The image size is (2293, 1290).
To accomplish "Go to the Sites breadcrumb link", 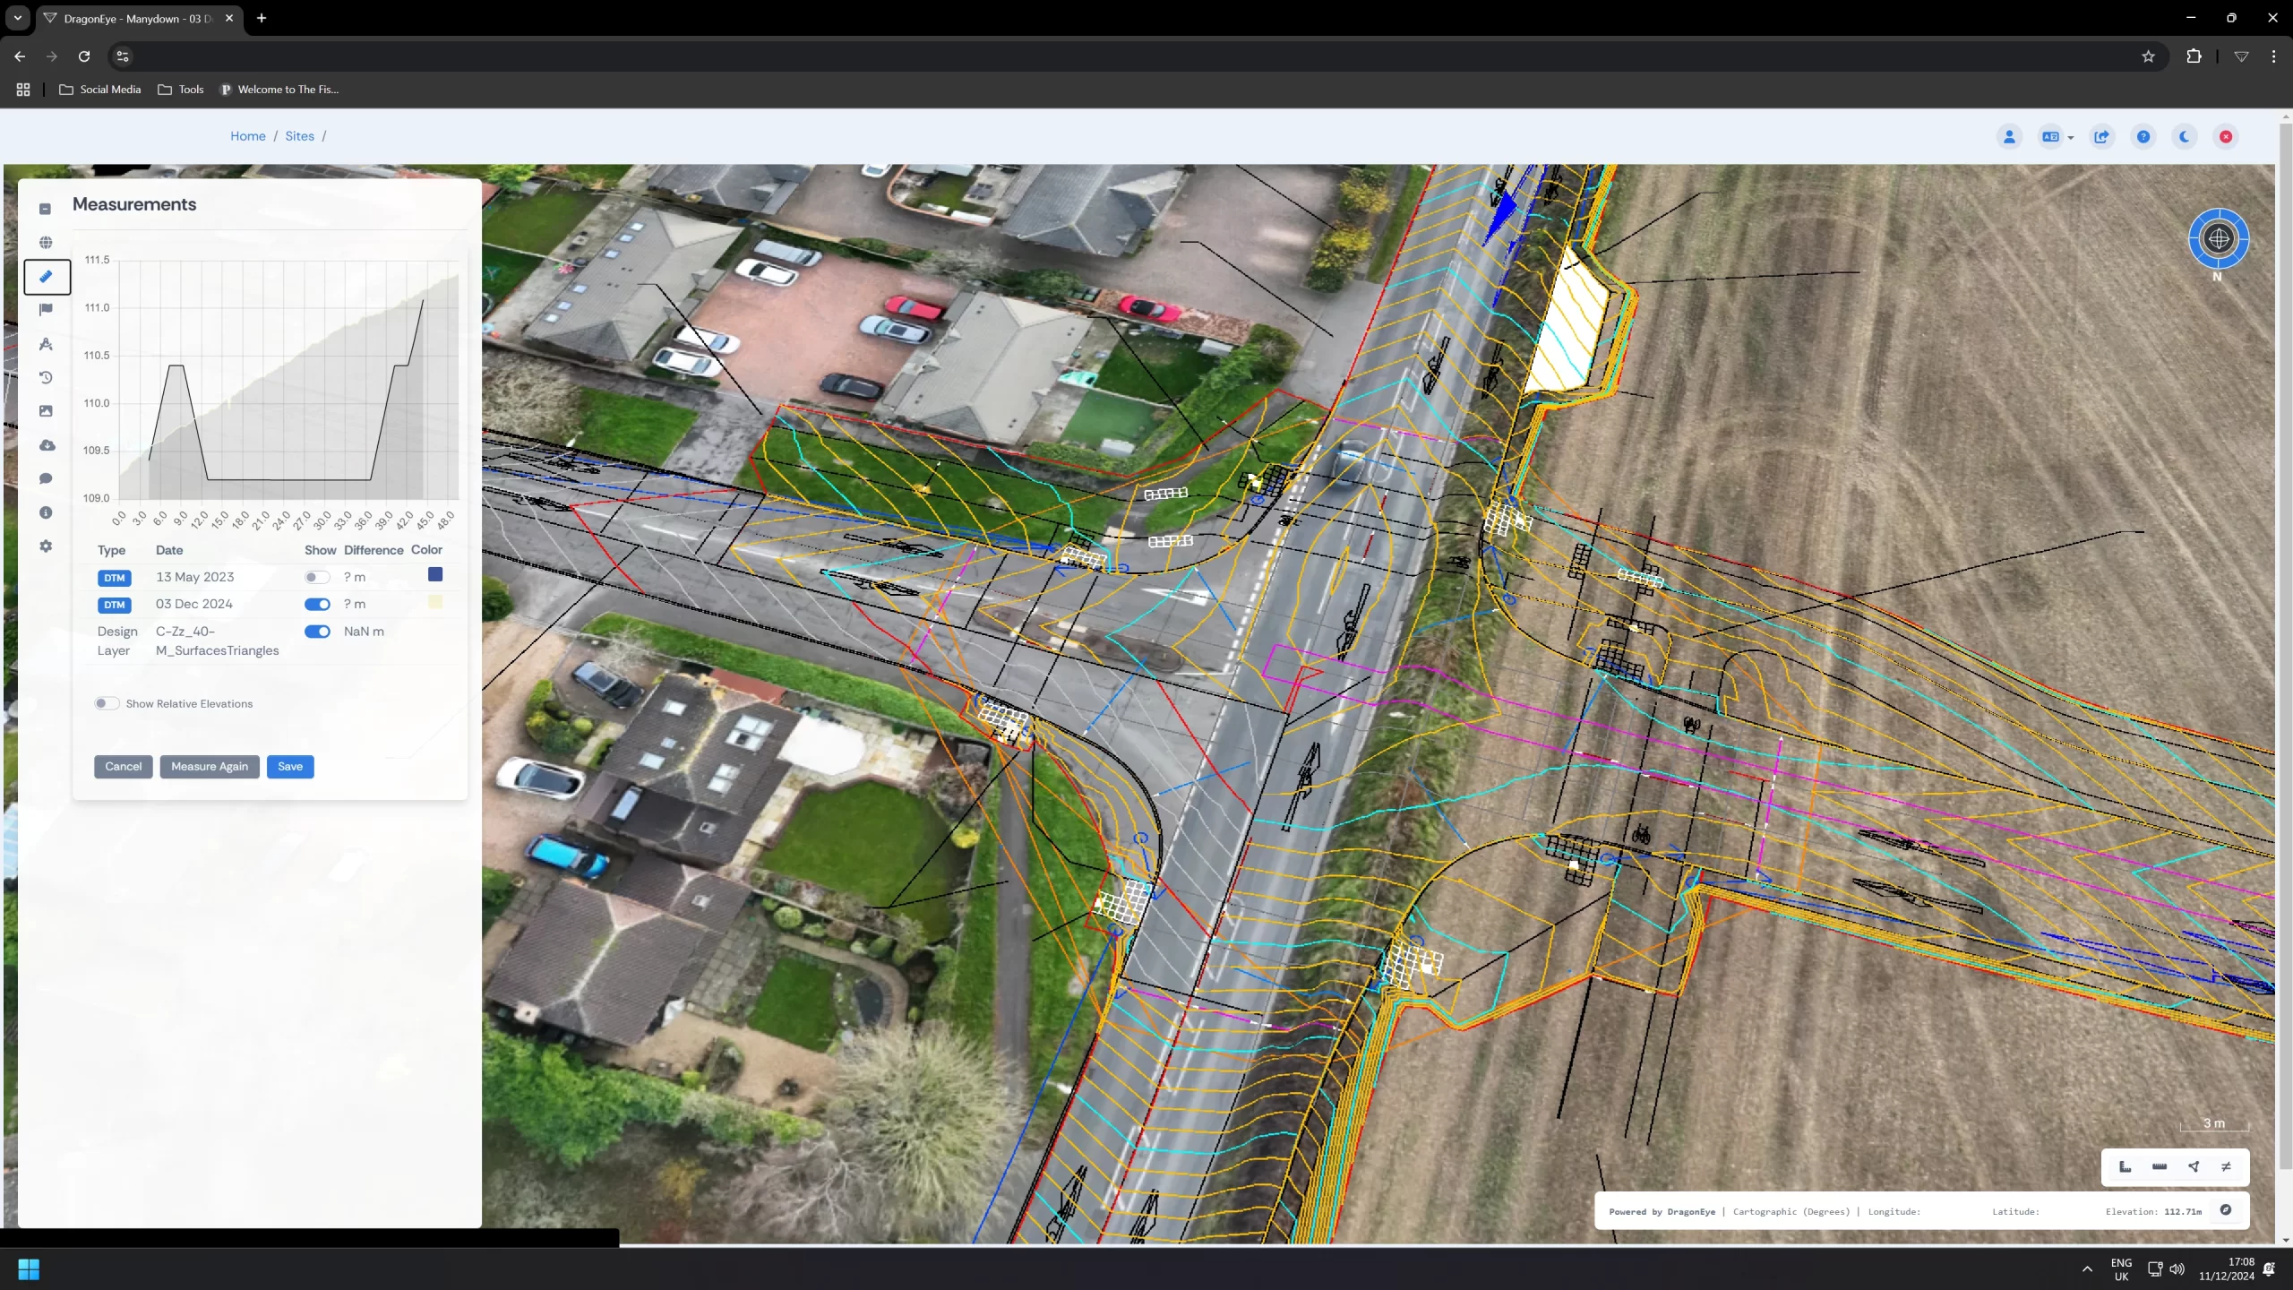I will tap(299, 136).
